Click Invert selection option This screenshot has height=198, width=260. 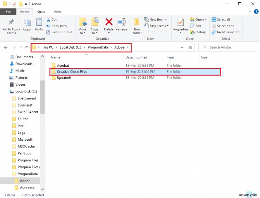pos(226,32)
